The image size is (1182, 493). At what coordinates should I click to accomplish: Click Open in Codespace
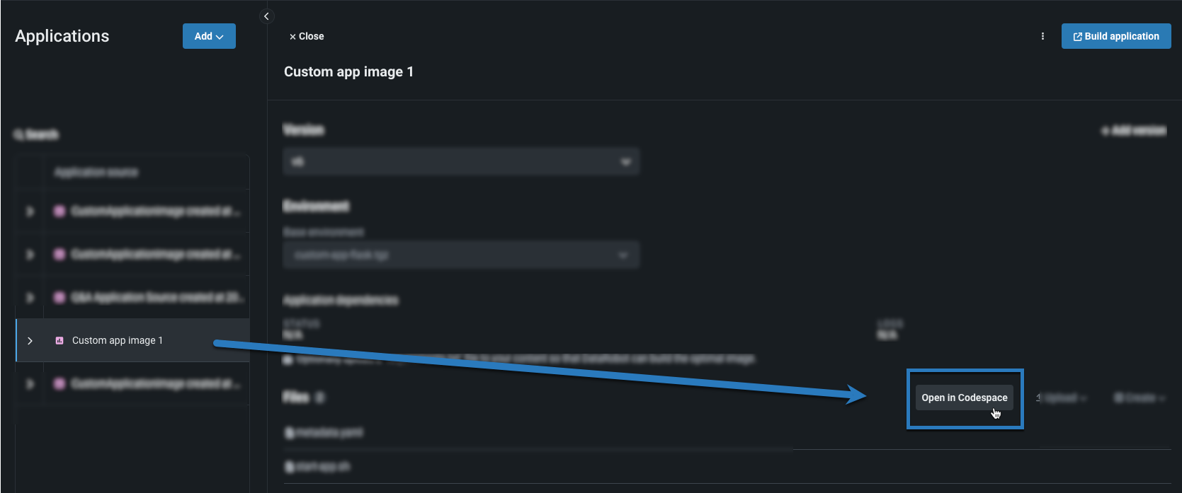pyautogui.click(x=964, y=398)
